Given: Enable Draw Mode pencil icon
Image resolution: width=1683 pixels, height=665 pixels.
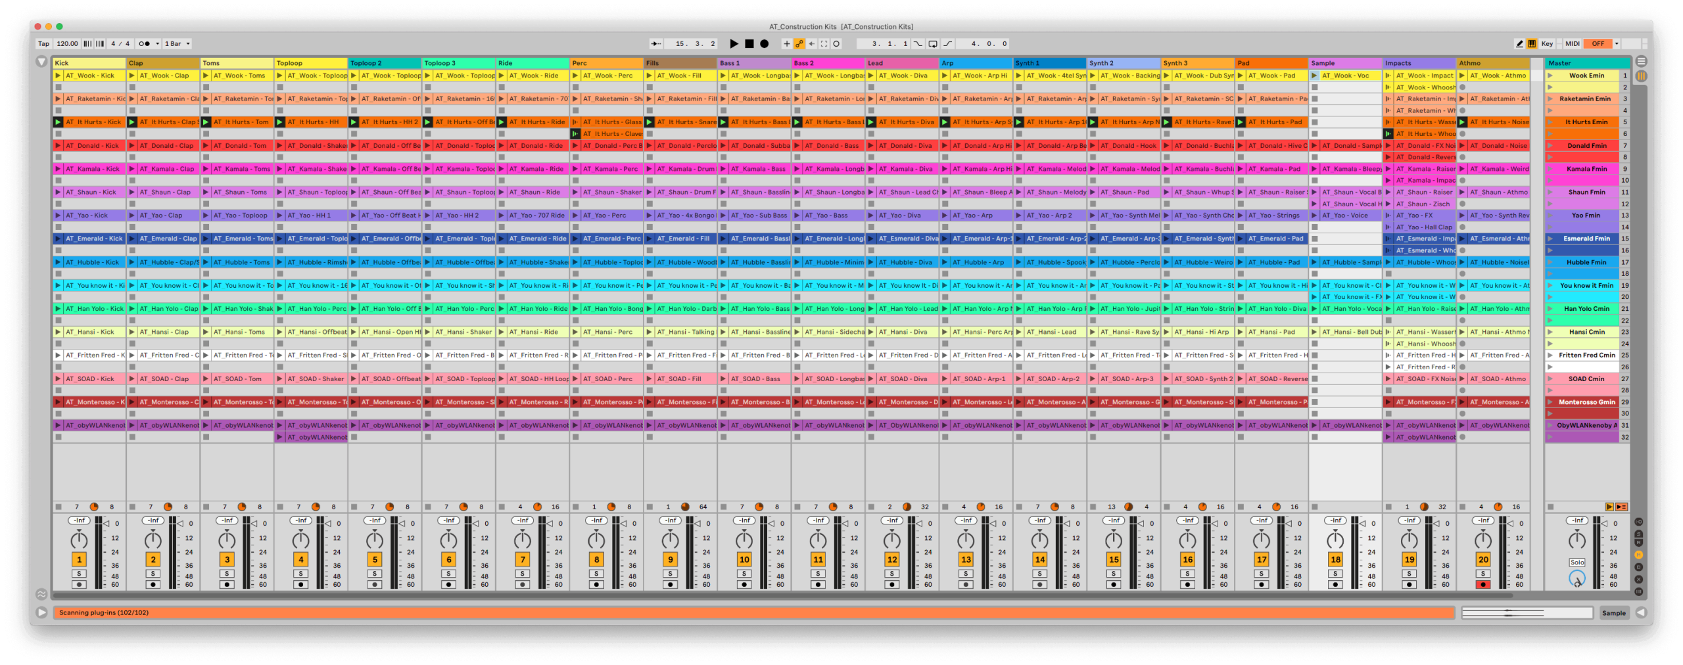Looking at the screenshot, I should pyautogui.click(x=1519, y=44).
